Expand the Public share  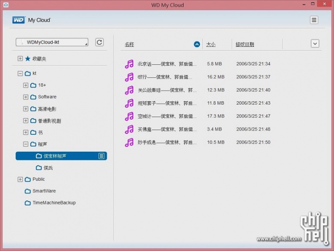tap(20, 179)
